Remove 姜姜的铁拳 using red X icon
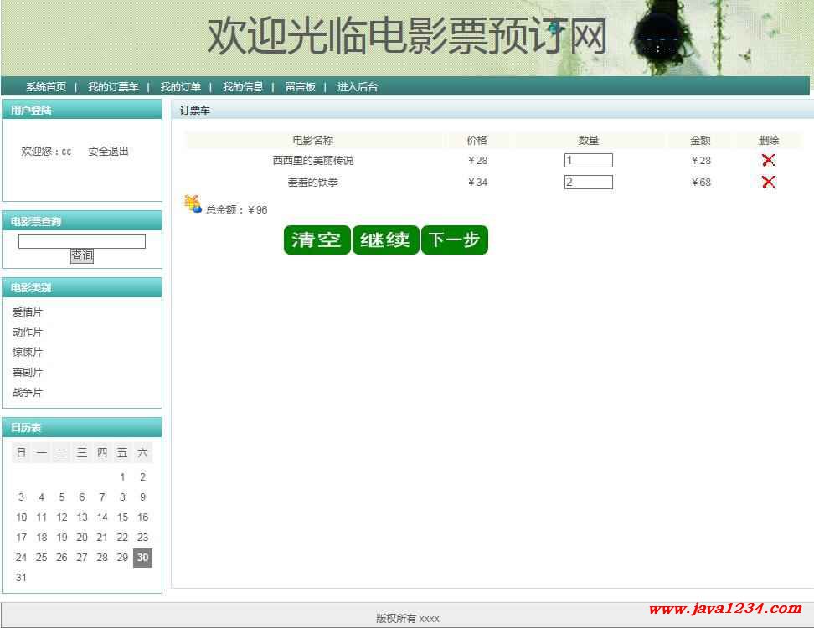The width and height of the screenshot is (814, 628). click(x=768, y=183)
